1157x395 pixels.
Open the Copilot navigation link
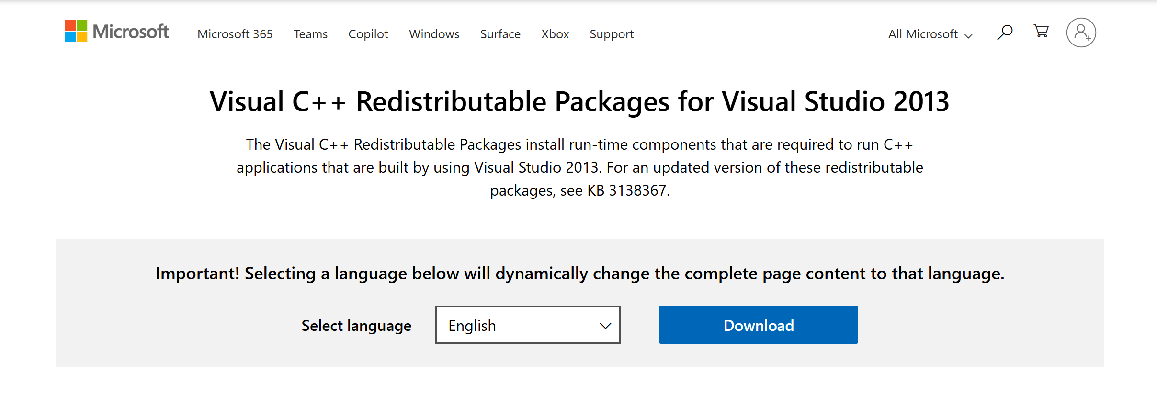coord(368,34)
